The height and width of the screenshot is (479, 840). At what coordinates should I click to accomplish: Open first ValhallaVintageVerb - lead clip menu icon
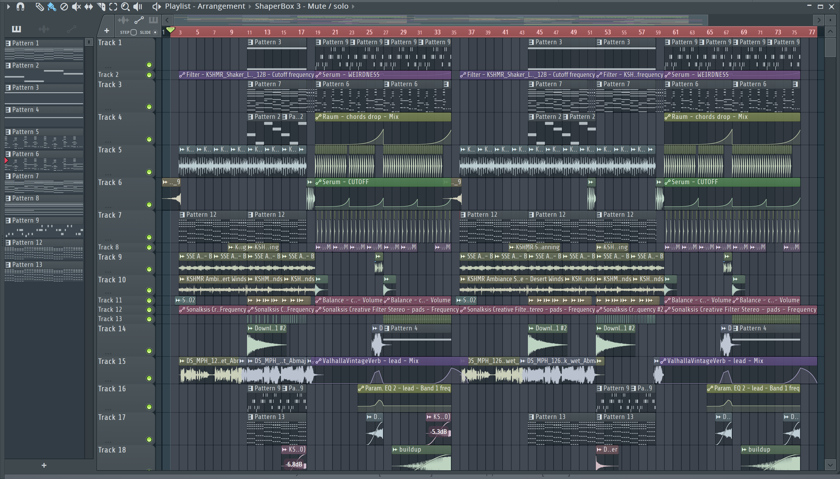(x=318, y=361)
